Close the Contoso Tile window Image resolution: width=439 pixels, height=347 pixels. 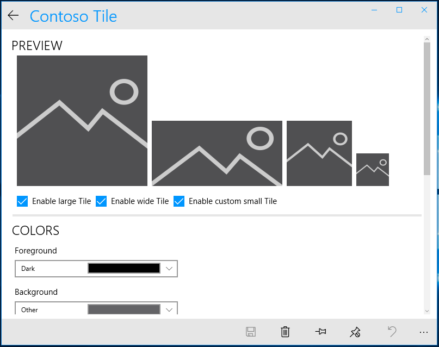click(424, 10)
